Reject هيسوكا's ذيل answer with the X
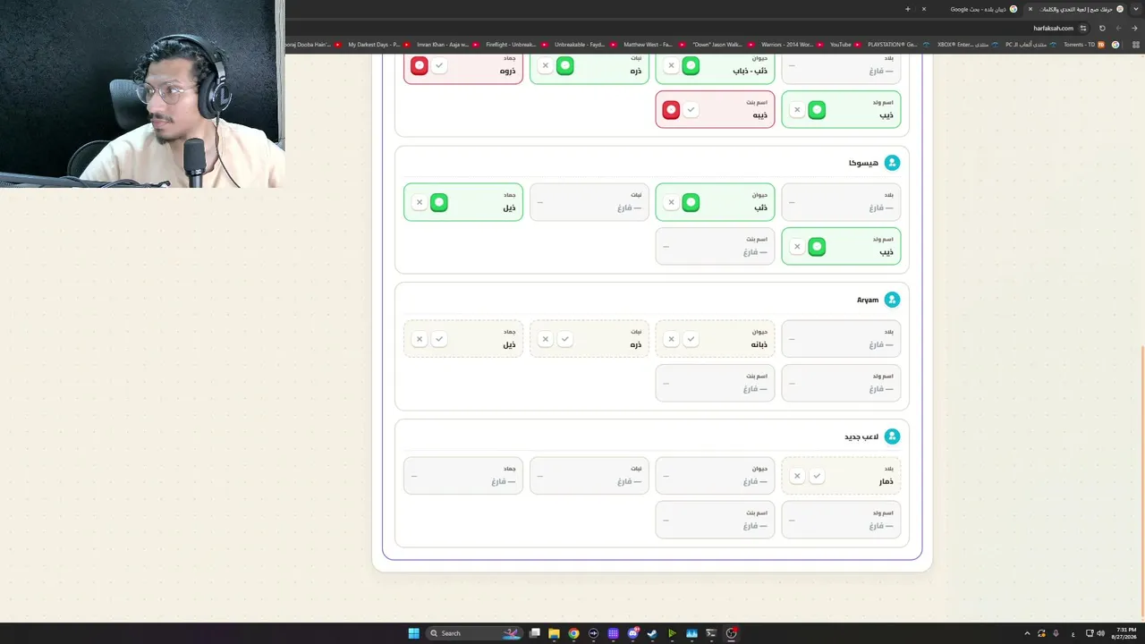Screen dimensions: 1145x644 420,202
